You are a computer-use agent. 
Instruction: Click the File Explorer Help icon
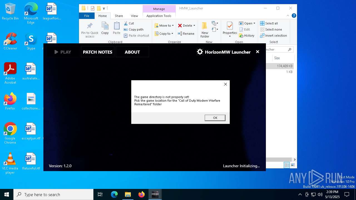point(294,16)
